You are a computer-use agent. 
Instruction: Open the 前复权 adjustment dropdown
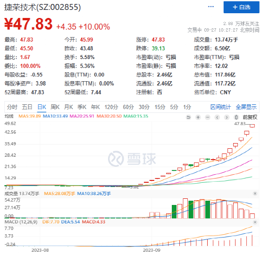250,117
